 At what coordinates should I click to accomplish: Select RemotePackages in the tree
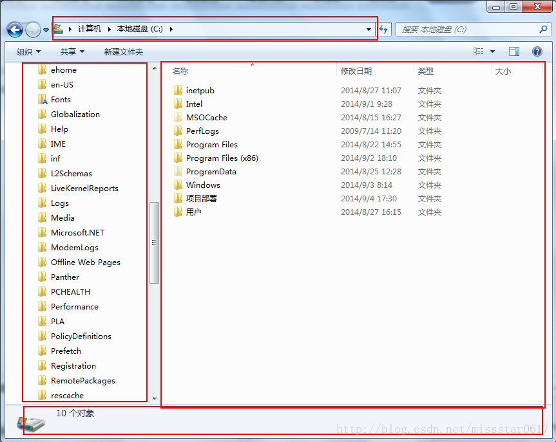tap(83, 381)
